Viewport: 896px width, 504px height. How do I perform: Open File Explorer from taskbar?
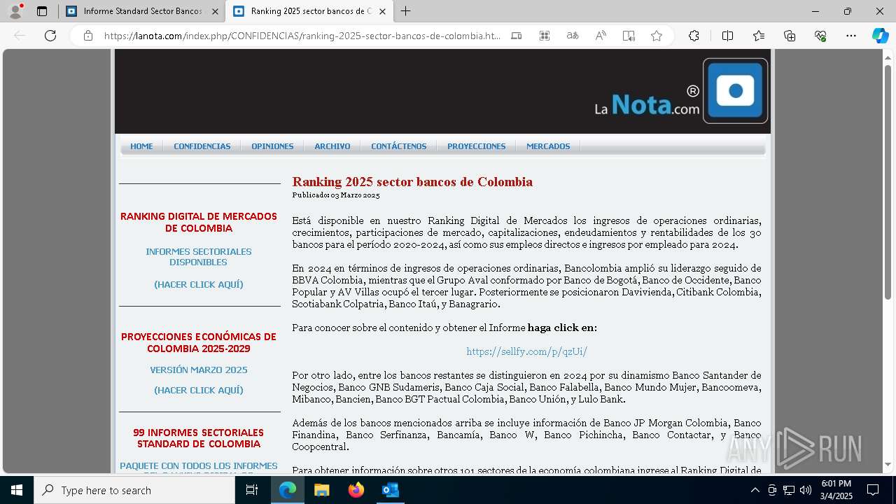321,490
